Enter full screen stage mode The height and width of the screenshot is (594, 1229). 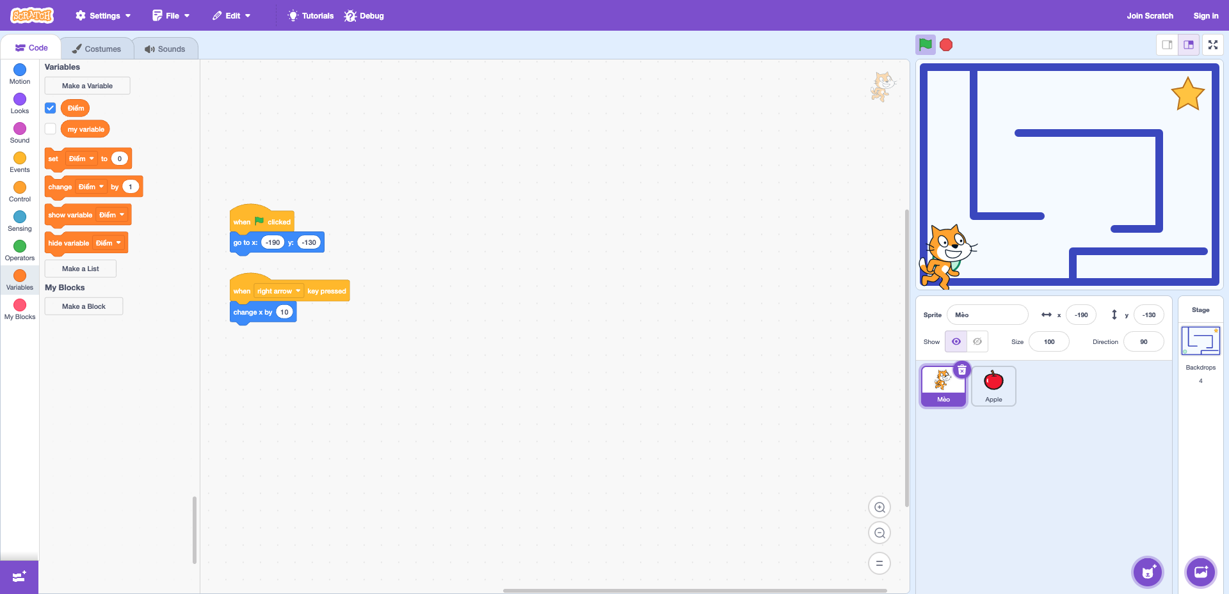pyautogui.click(x=1212, y=45)
